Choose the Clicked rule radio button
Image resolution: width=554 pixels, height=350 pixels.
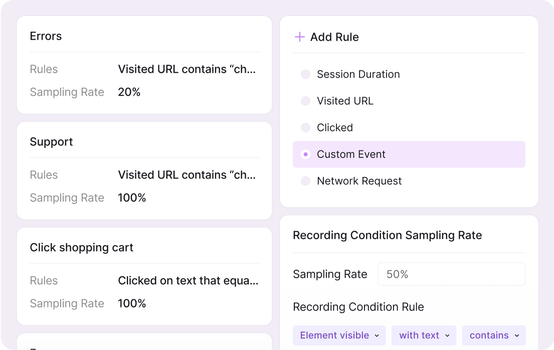[305, 128]
